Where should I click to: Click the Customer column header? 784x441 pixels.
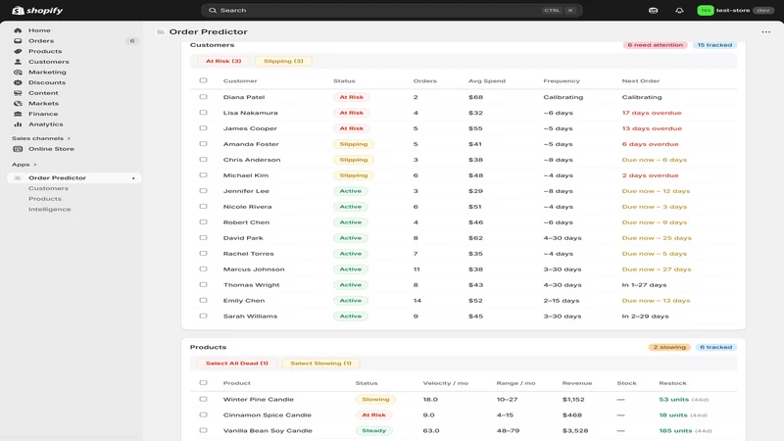240,81
